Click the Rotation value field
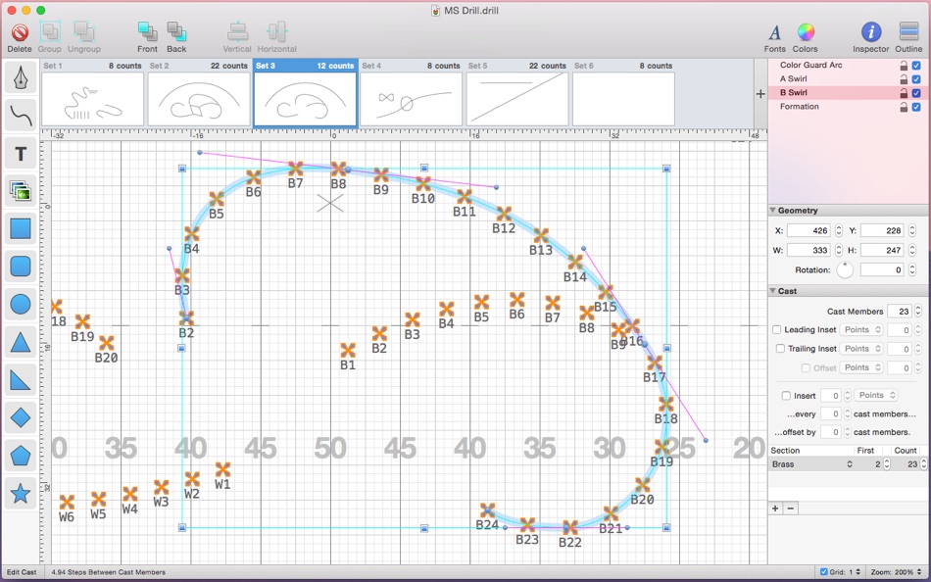 pyautogui.click(x=882, y=269)
